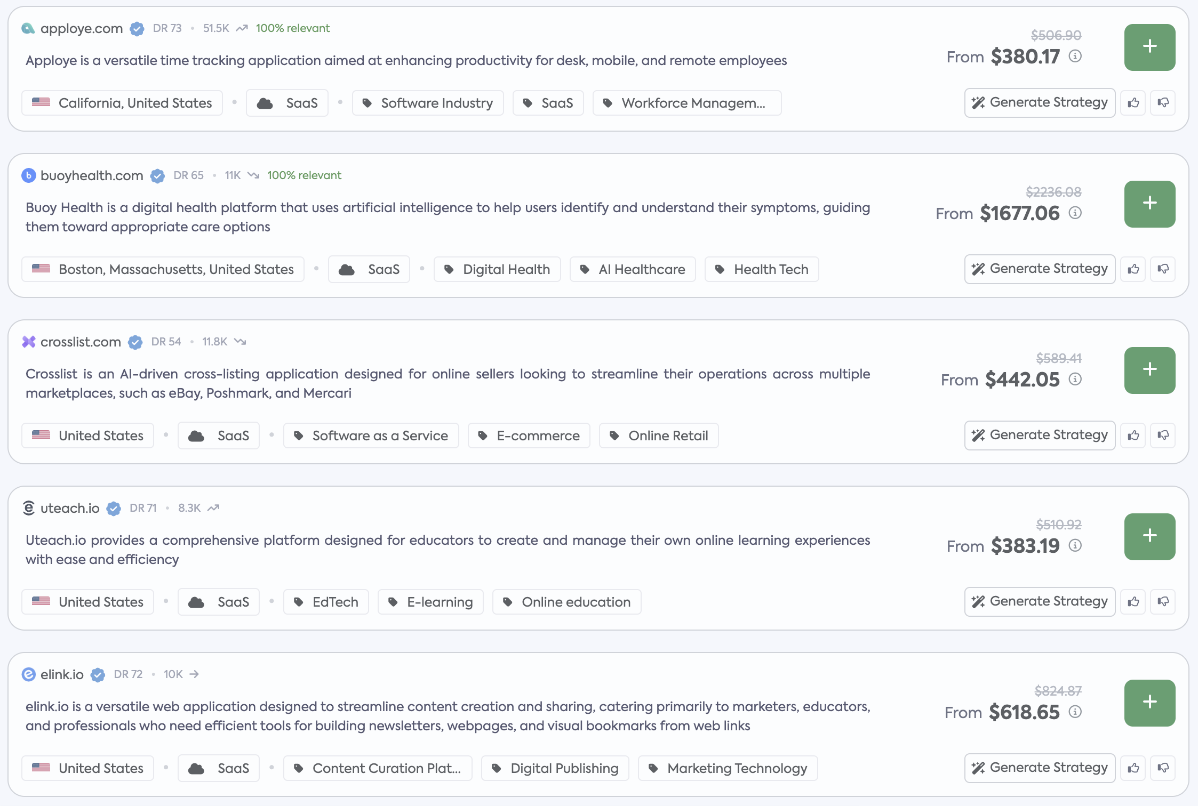This screenshot has height=806, width=1198.
Task: Click thumbs down for crosslist.com listing
Action: click(x=1163, y=436)
